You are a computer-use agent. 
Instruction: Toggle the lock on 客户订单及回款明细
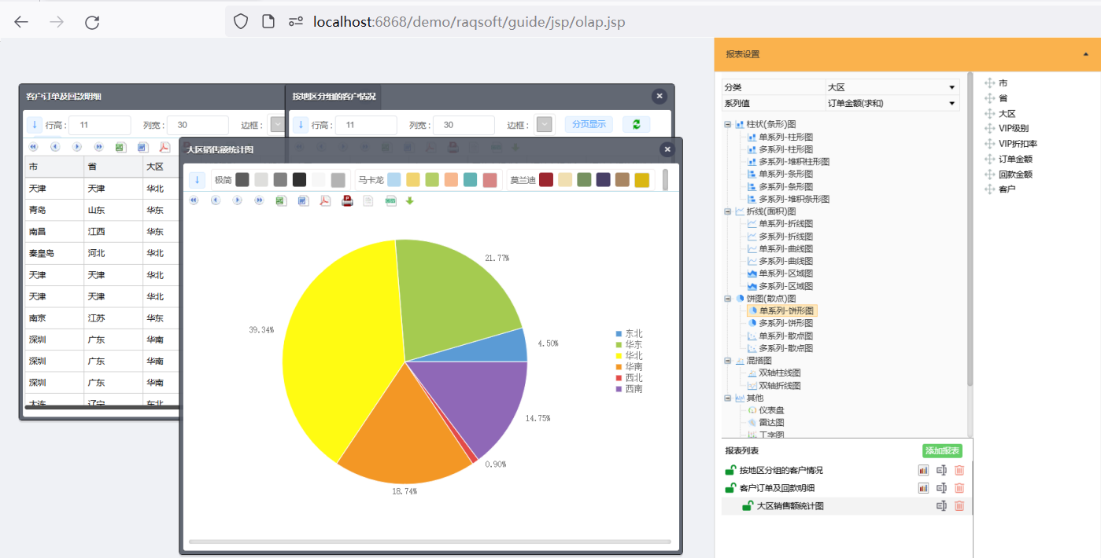tap(730, 488)
